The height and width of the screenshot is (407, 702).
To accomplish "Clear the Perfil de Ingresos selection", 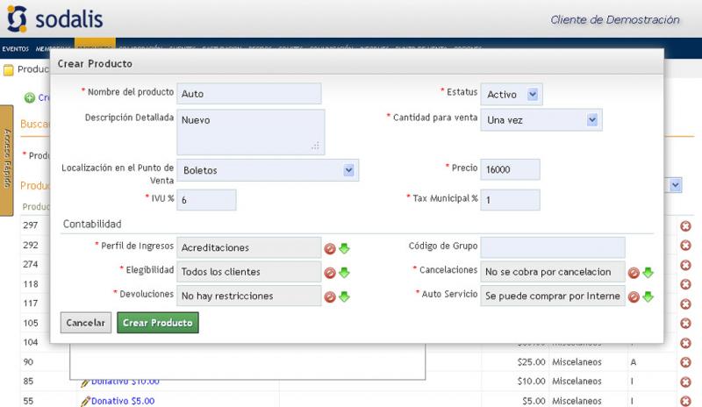I will [x=330, y=248].
